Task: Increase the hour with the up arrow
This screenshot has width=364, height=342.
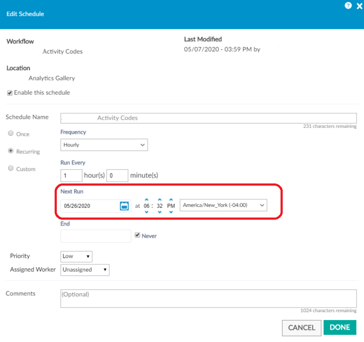Action: (x=147, y=200)
